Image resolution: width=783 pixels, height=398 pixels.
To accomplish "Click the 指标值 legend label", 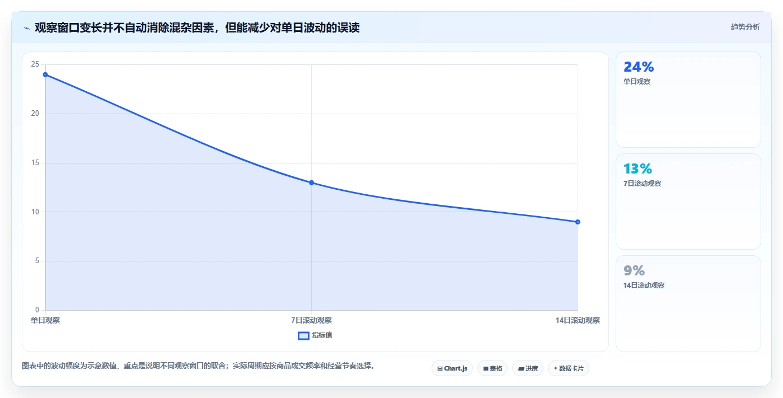I will click(322, 335).
